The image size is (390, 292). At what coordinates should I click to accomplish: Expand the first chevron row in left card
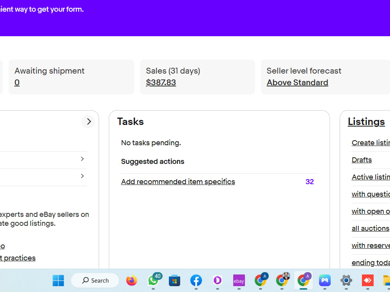tap(82, 159)
